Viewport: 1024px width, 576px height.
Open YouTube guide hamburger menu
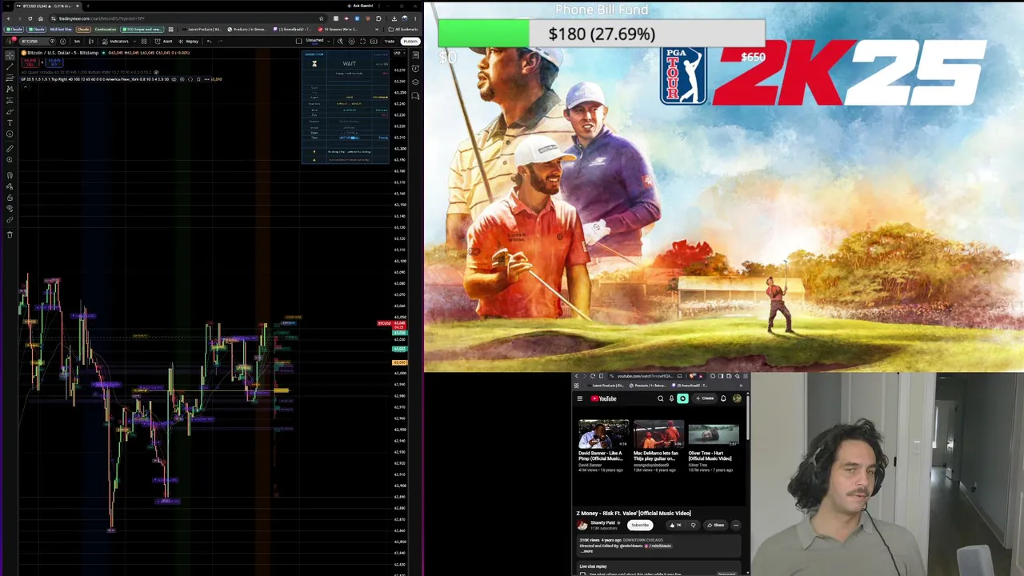pyautogui.click(x=580, y=398)
